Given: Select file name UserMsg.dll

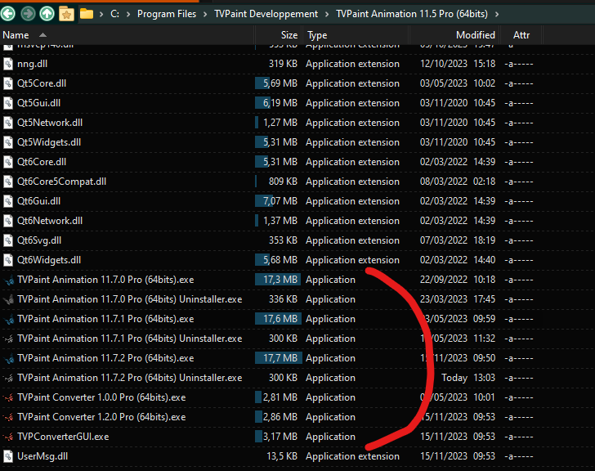Looking at the screenshot, I should [x=42, y=456].
